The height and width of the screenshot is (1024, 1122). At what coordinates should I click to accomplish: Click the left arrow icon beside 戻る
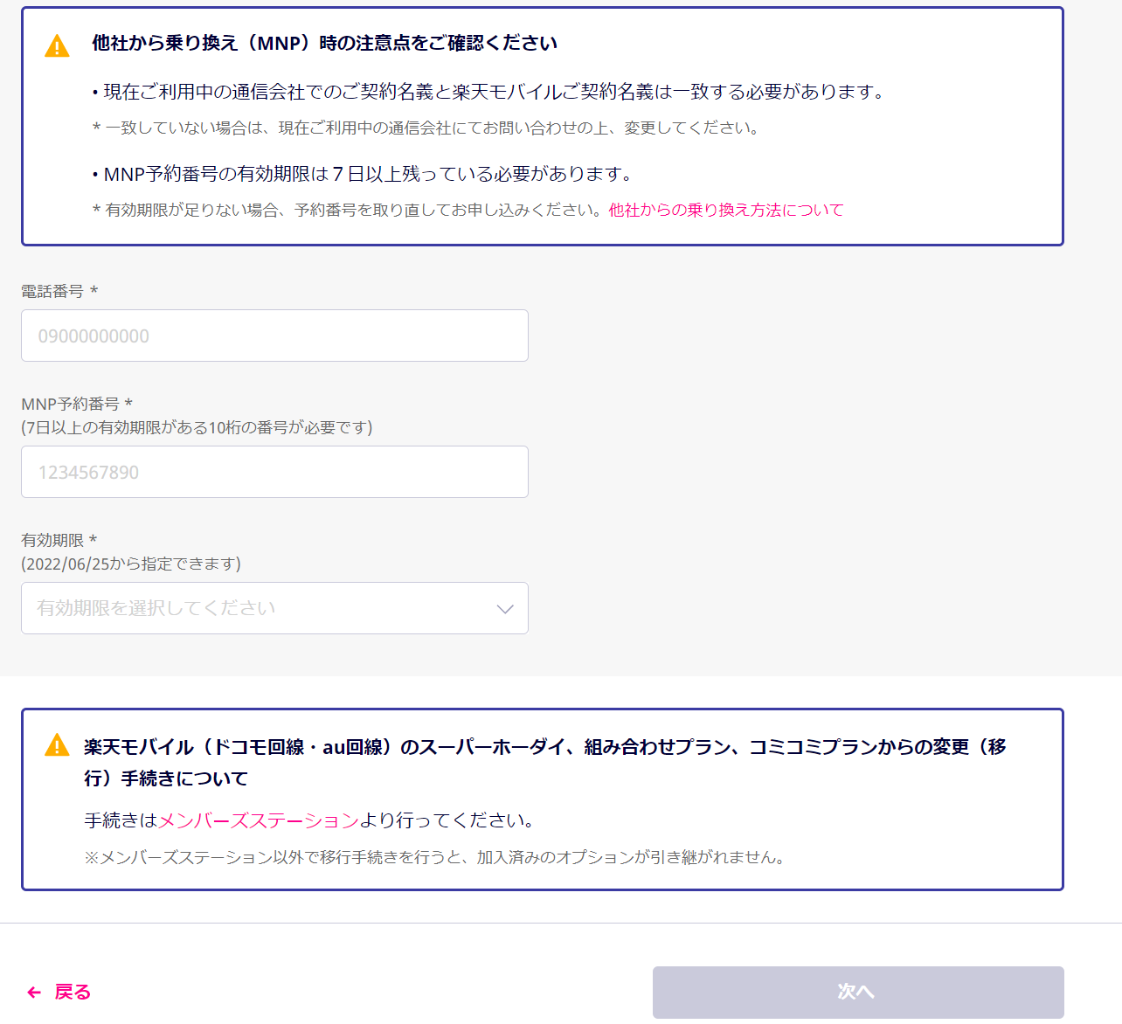[34, 993]
